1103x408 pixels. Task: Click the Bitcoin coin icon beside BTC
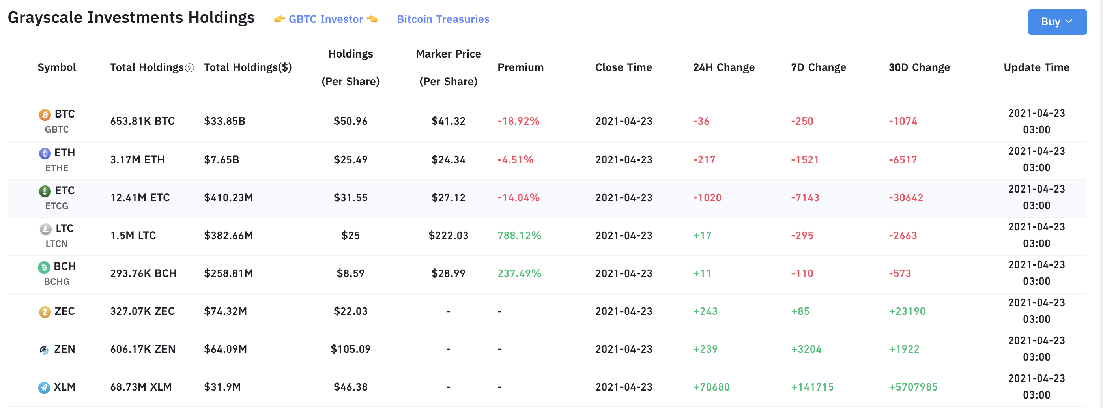coord(45,115)
